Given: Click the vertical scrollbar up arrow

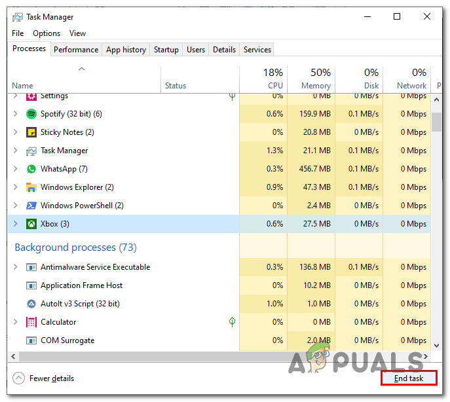Looking at the screenshot, I should [436, 100].
